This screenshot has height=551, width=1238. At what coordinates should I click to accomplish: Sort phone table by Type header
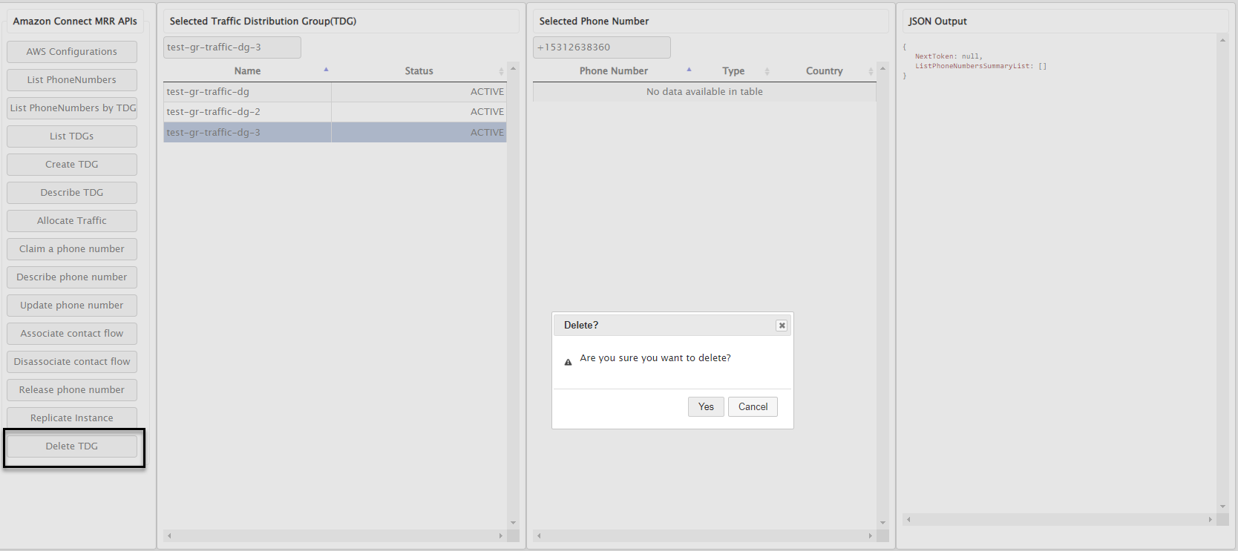(x=733, y=71)
